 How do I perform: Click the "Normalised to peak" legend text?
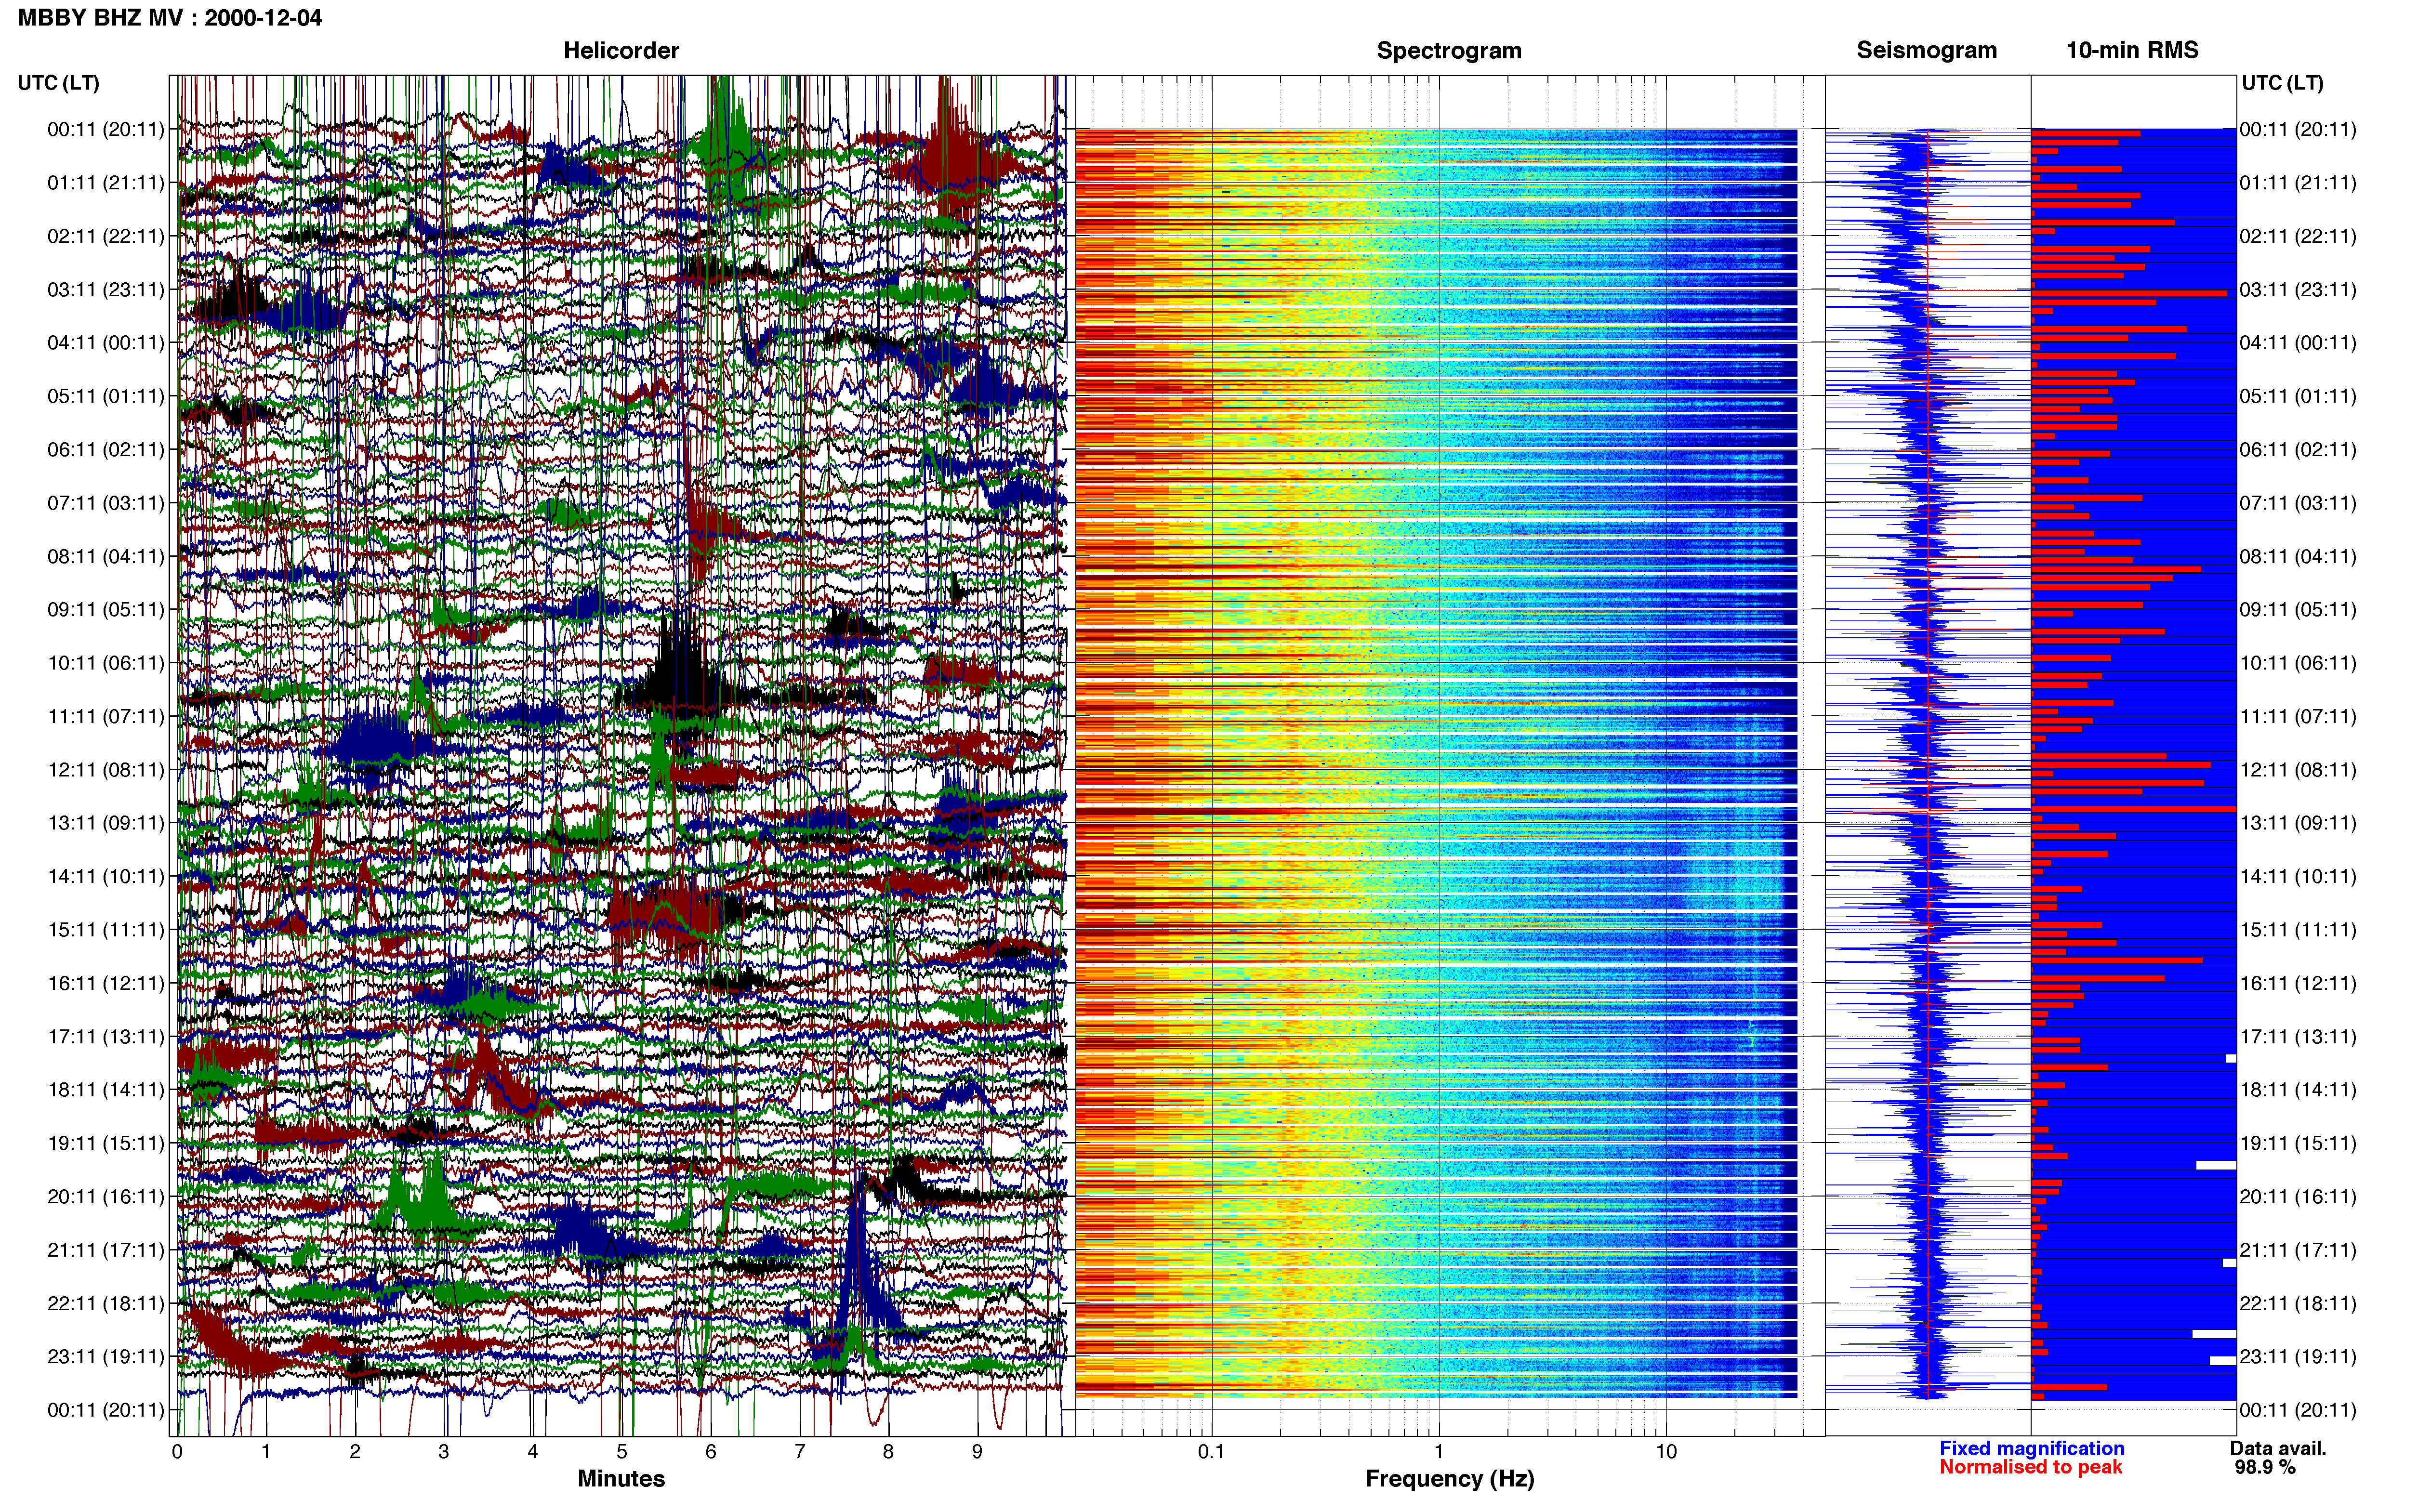(2030, 1467)
